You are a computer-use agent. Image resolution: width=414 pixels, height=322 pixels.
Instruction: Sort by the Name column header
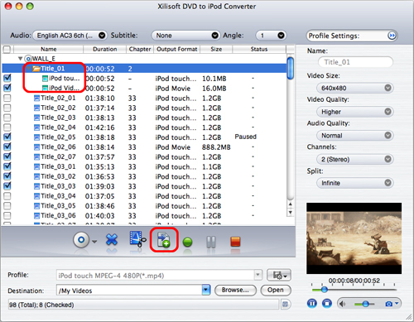pos(49,49)
